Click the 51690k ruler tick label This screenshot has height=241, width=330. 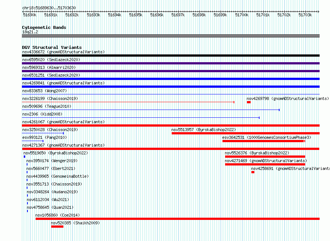[x=30, y=15]
